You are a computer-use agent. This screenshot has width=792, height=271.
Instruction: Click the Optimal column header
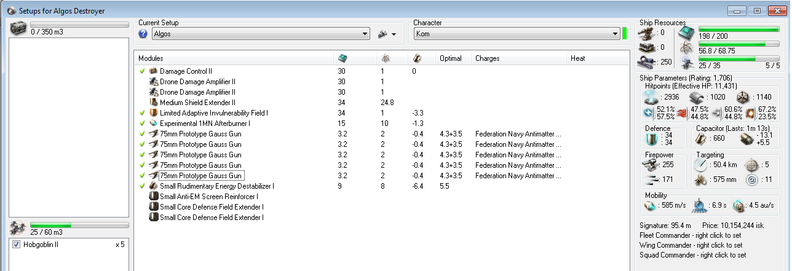pyautogui.click(x=454, y=58)
